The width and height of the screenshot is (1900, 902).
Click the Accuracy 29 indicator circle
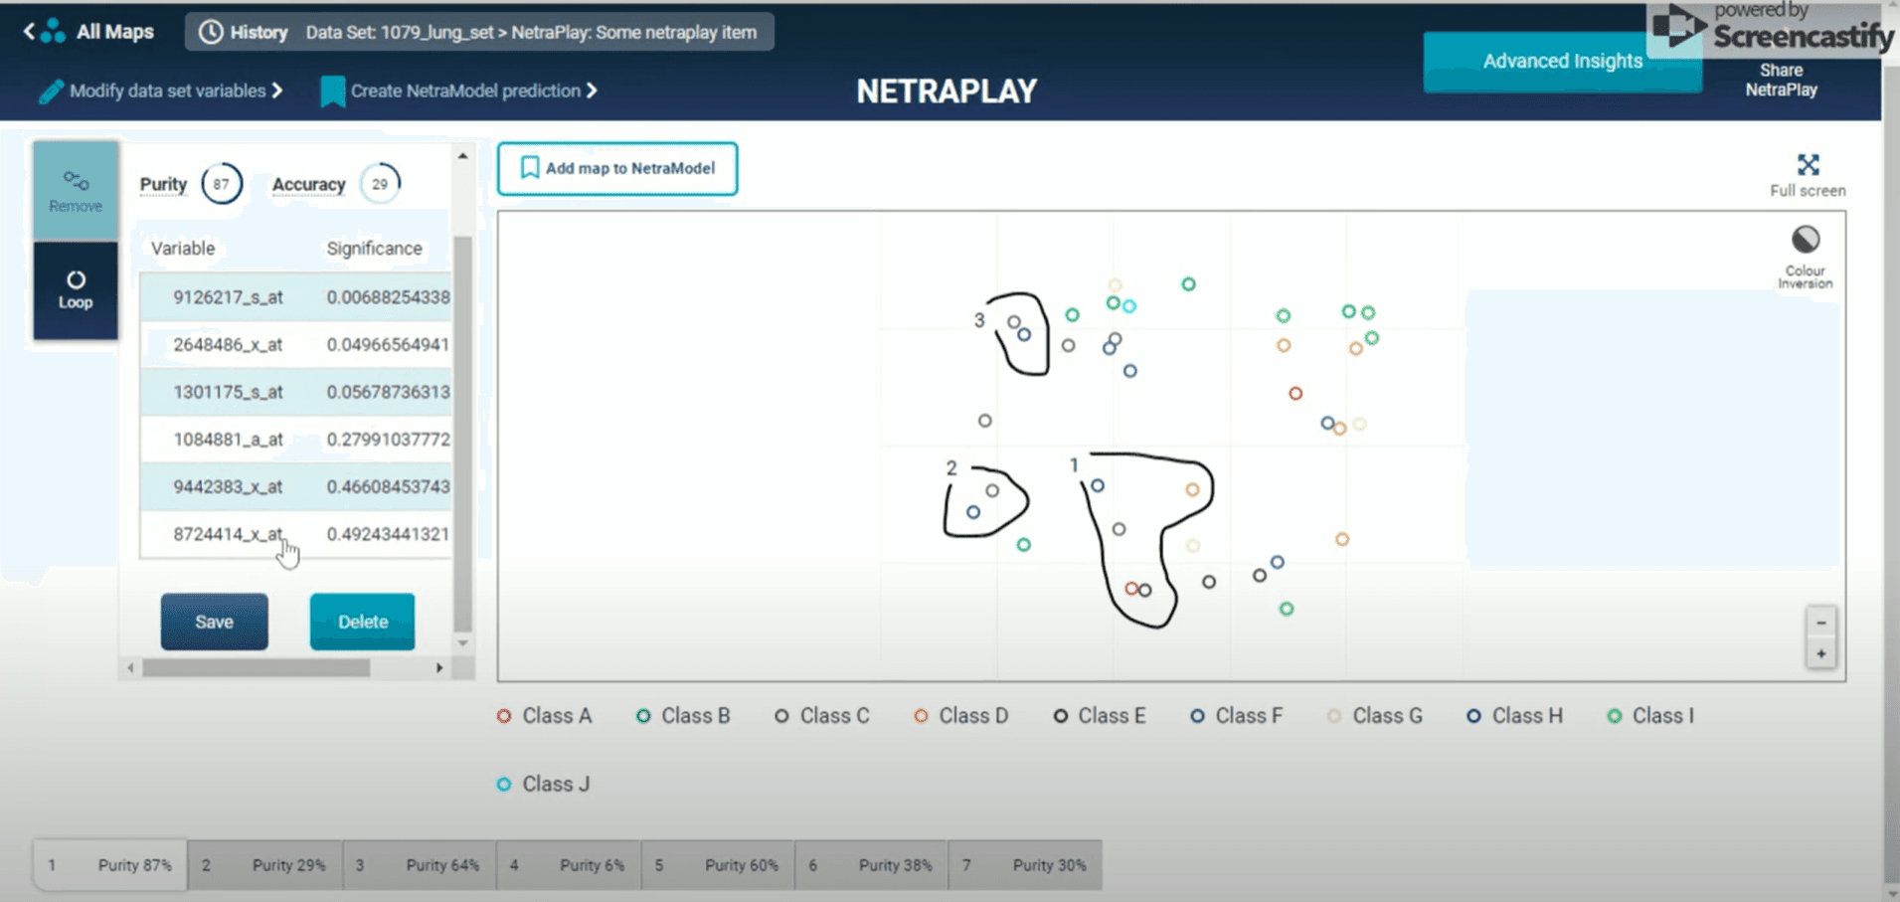[380, 184]
